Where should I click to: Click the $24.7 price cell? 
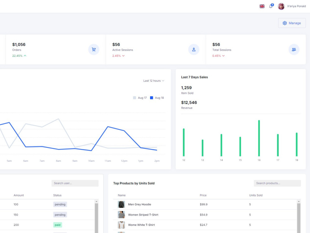coord(204,225)
